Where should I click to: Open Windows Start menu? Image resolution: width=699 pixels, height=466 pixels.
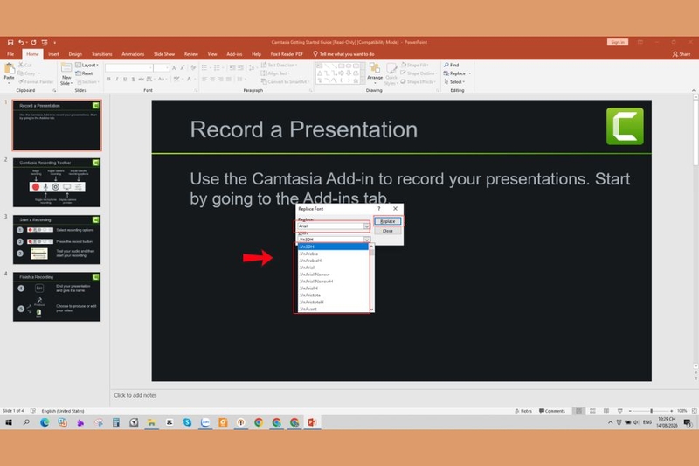point(9,422)
